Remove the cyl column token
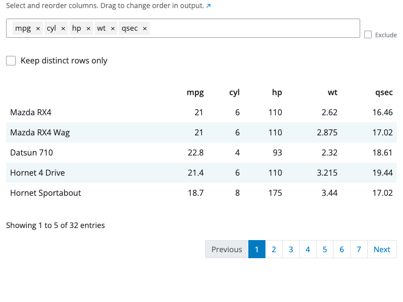This screenshot has height=302, width=403. [x=62, y=28]
